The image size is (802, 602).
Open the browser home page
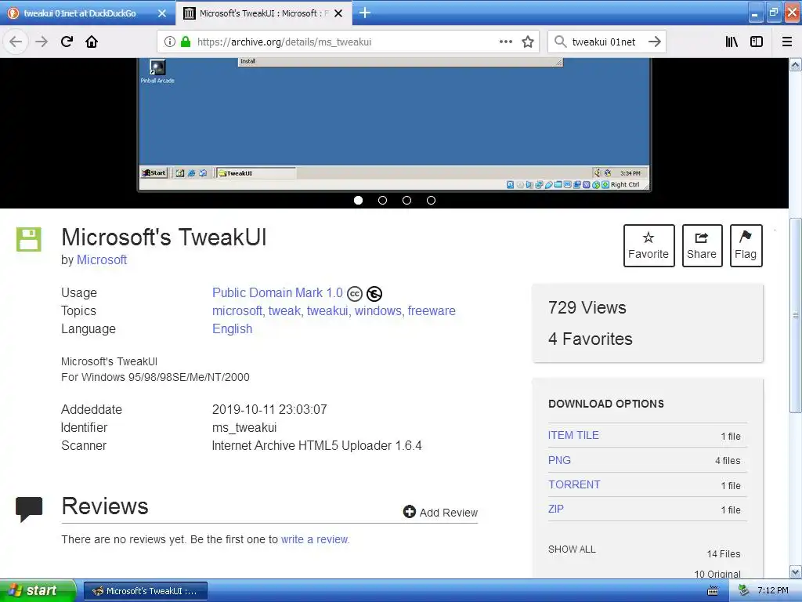point(92,42)
